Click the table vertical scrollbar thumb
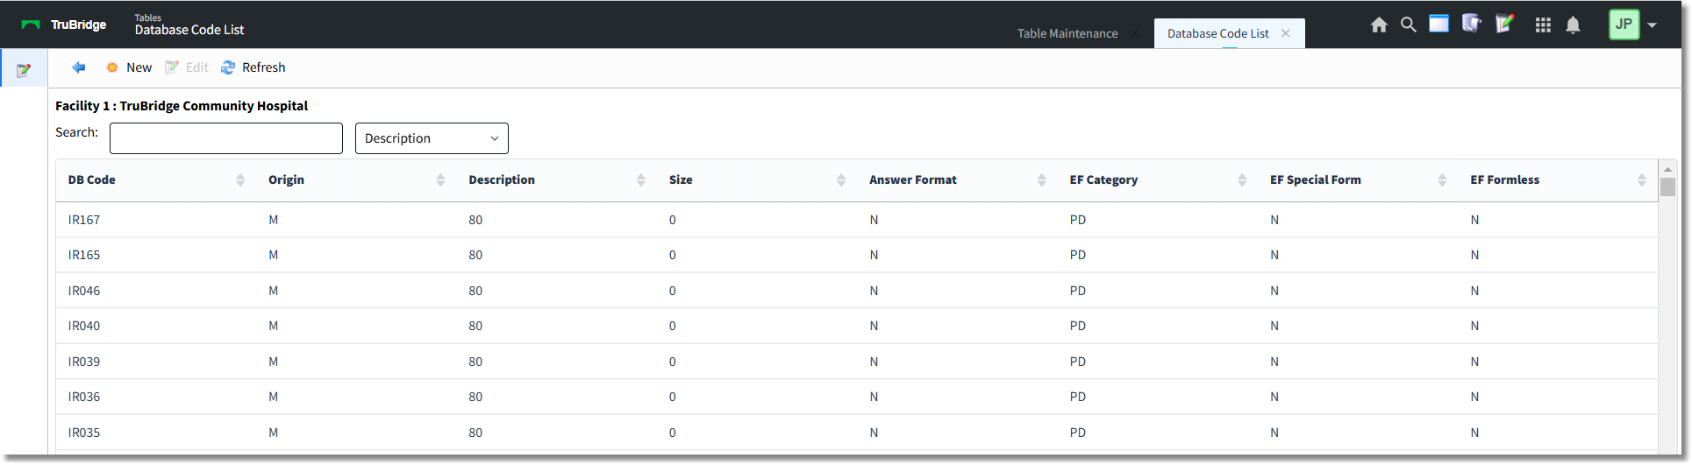 pyautogui.click(x=1667, y=187)
